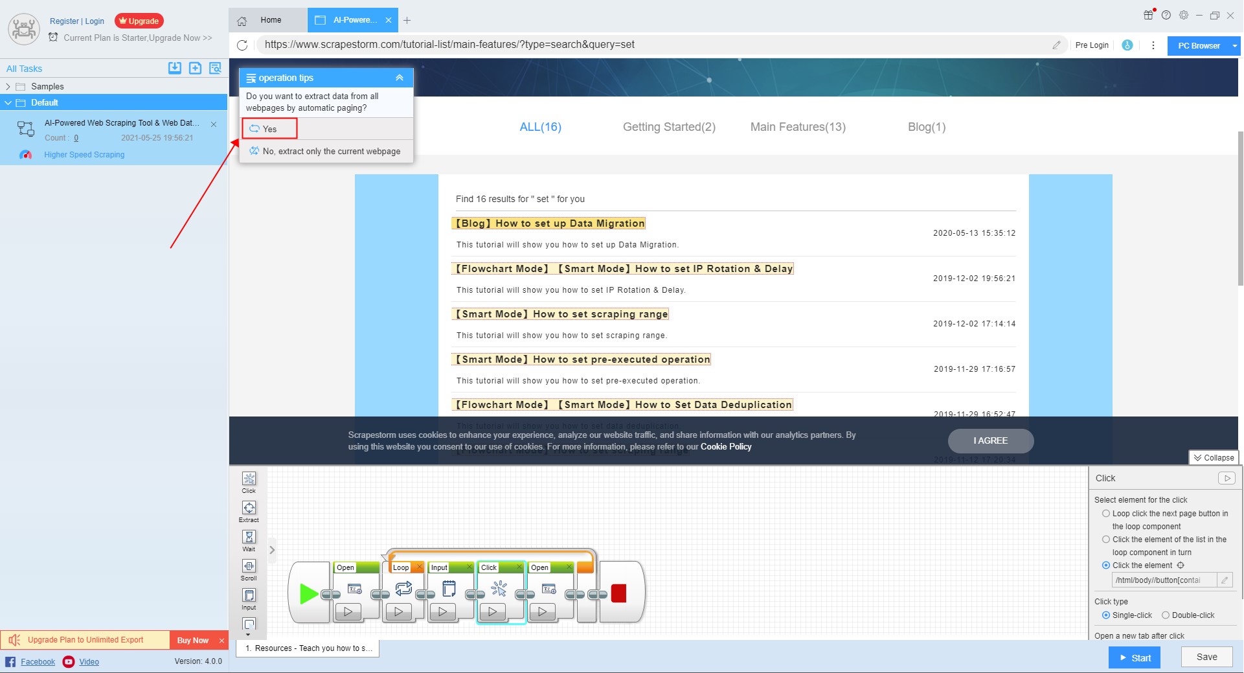Open the search tasks icon in All Tasks
1244x673 pixels.
tap(215, 68)
